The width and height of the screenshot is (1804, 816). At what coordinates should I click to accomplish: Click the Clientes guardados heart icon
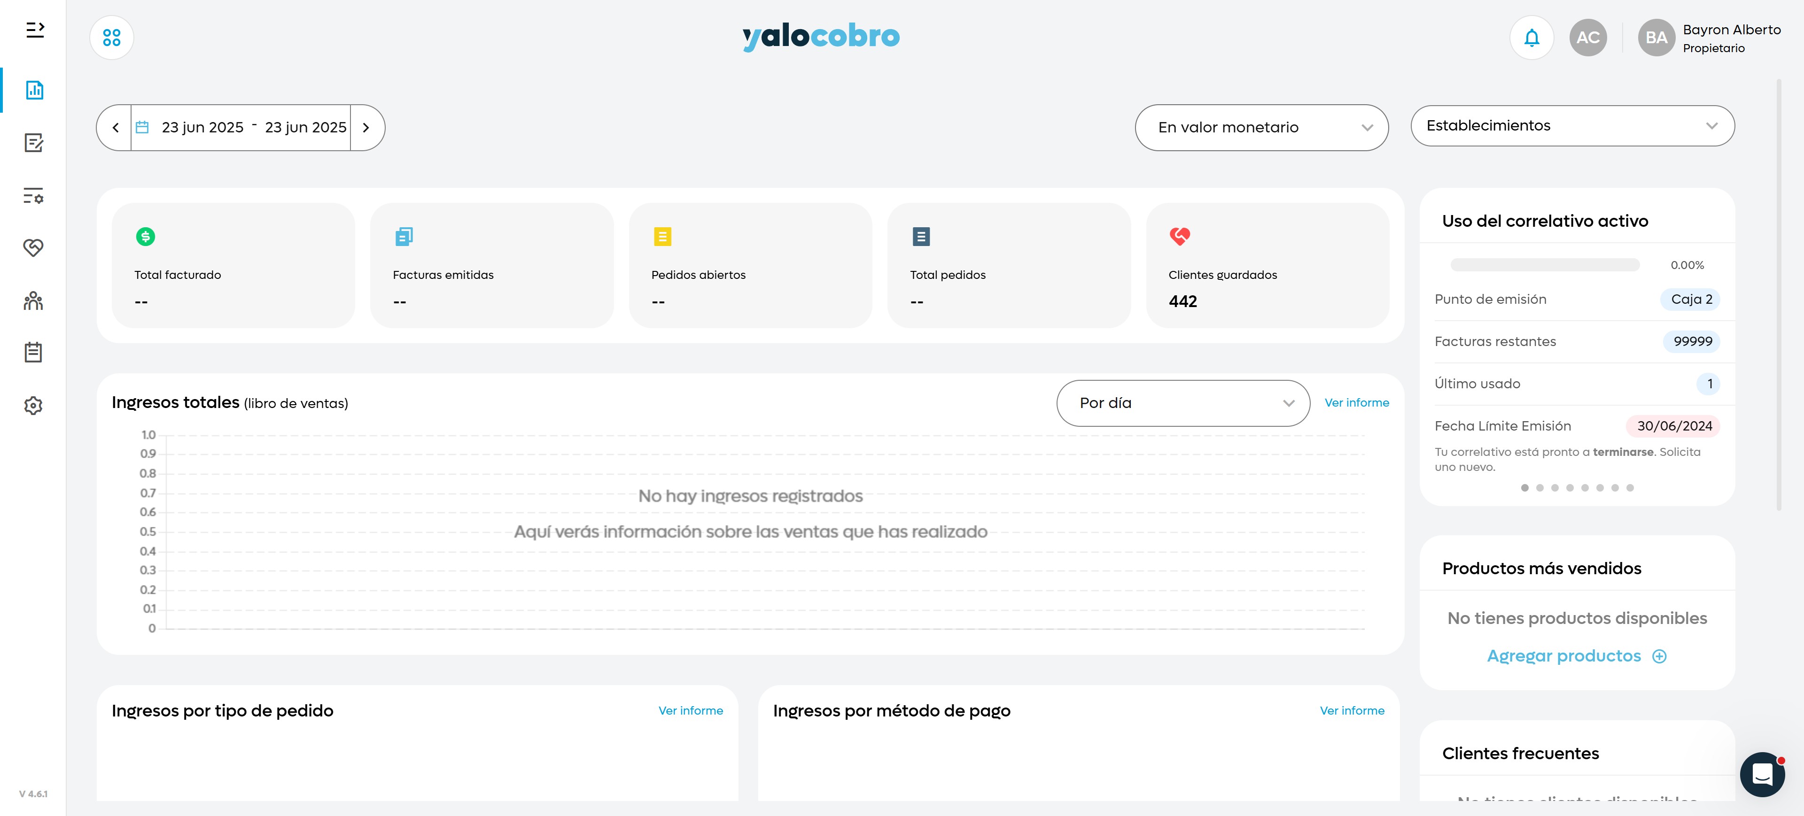tap(1179, 237)
